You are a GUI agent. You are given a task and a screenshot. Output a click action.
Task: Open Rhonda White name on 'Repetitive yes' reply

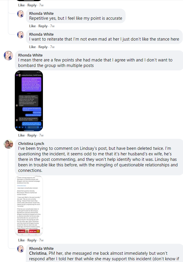point(41,14)
